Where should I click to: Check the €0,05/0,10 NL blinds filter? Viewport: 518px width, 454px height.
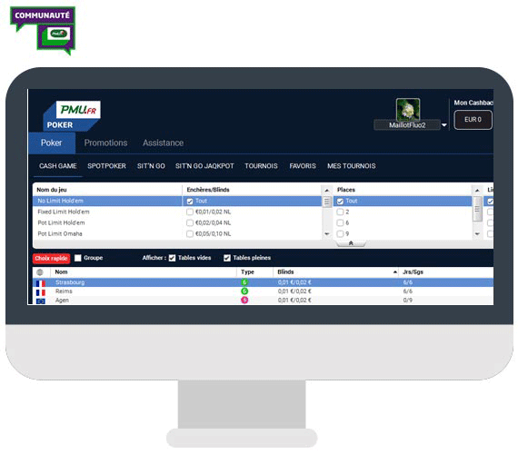click(x=190, y=233)
